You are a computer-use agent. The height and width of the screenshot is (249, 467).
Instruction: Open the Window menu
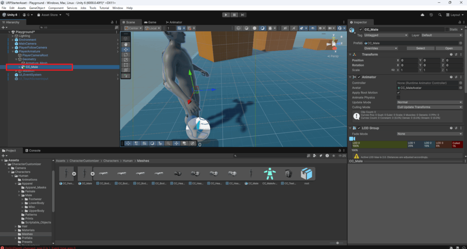117,8
